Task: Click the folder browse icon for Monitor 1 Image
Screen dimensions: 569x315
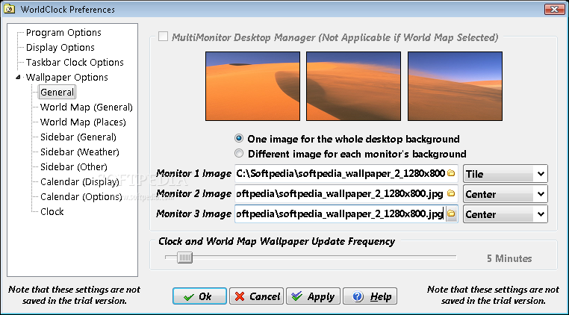Action: pos(451,173)
